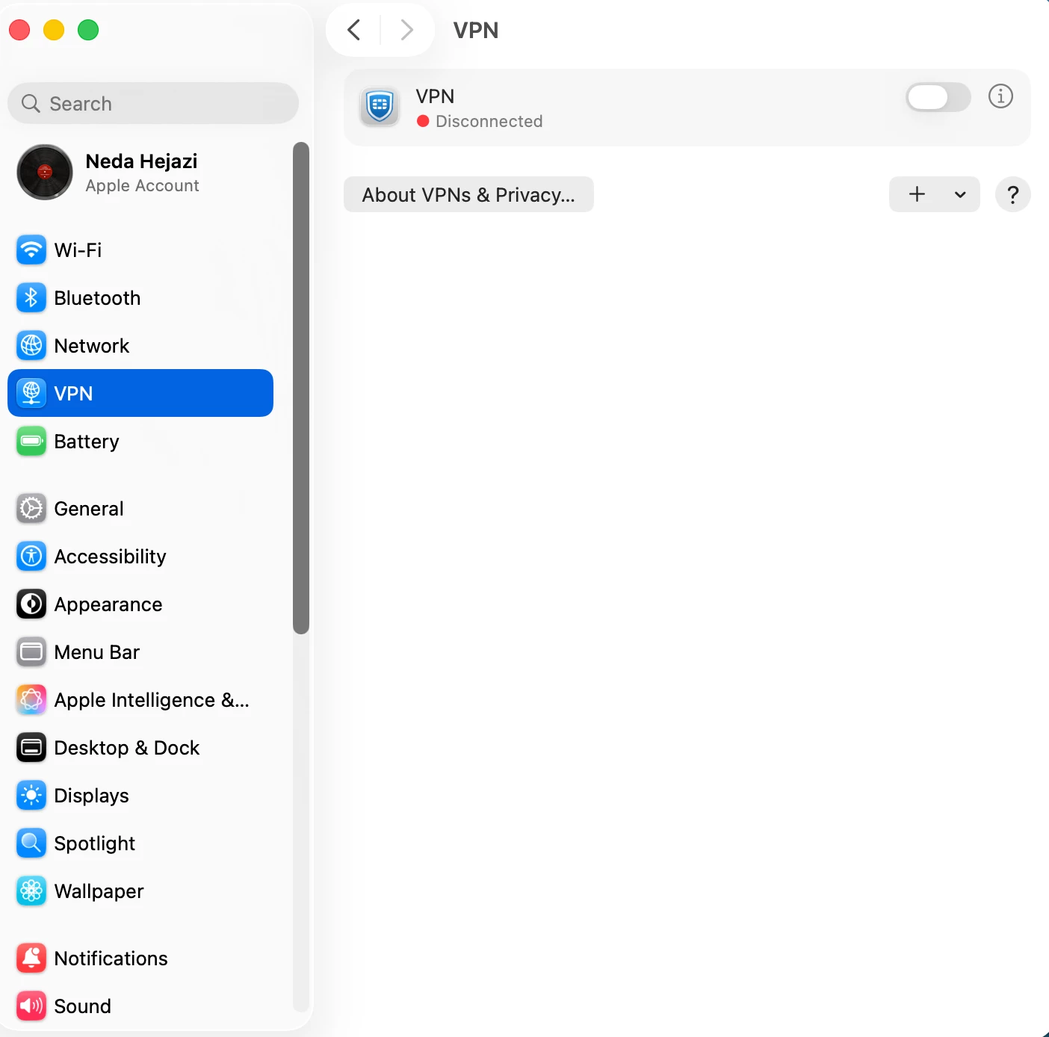Image resolution: width=1049 pixels, height=1037 pixels.
Task: Click the VPN shield app icon
Action: pyautogui.click(x=380, y=108)
